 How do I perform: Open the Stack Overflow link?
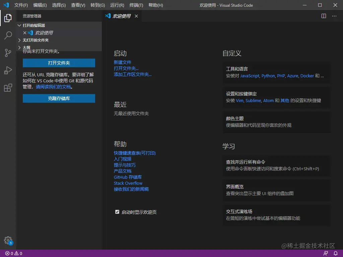coord(128,183)
